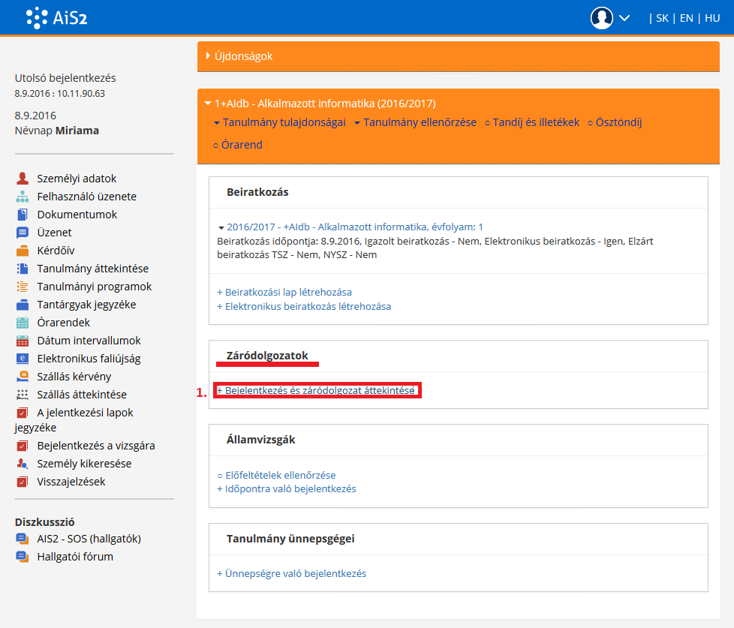Click the Órarendek calendar icon
734x628 pixels.
(22, 323)
